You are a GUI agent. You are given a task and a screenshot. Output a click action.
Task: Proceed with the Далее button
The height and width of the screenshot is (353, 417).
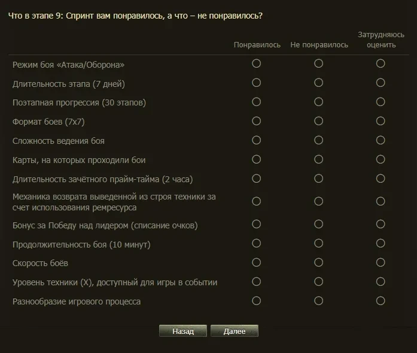(235, 331)
